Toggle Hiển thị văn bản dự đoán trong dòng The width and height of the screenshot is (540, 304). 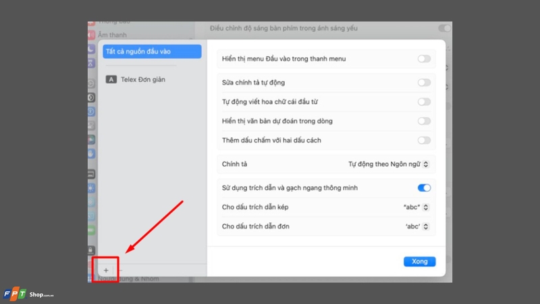(x=424, y=121)
